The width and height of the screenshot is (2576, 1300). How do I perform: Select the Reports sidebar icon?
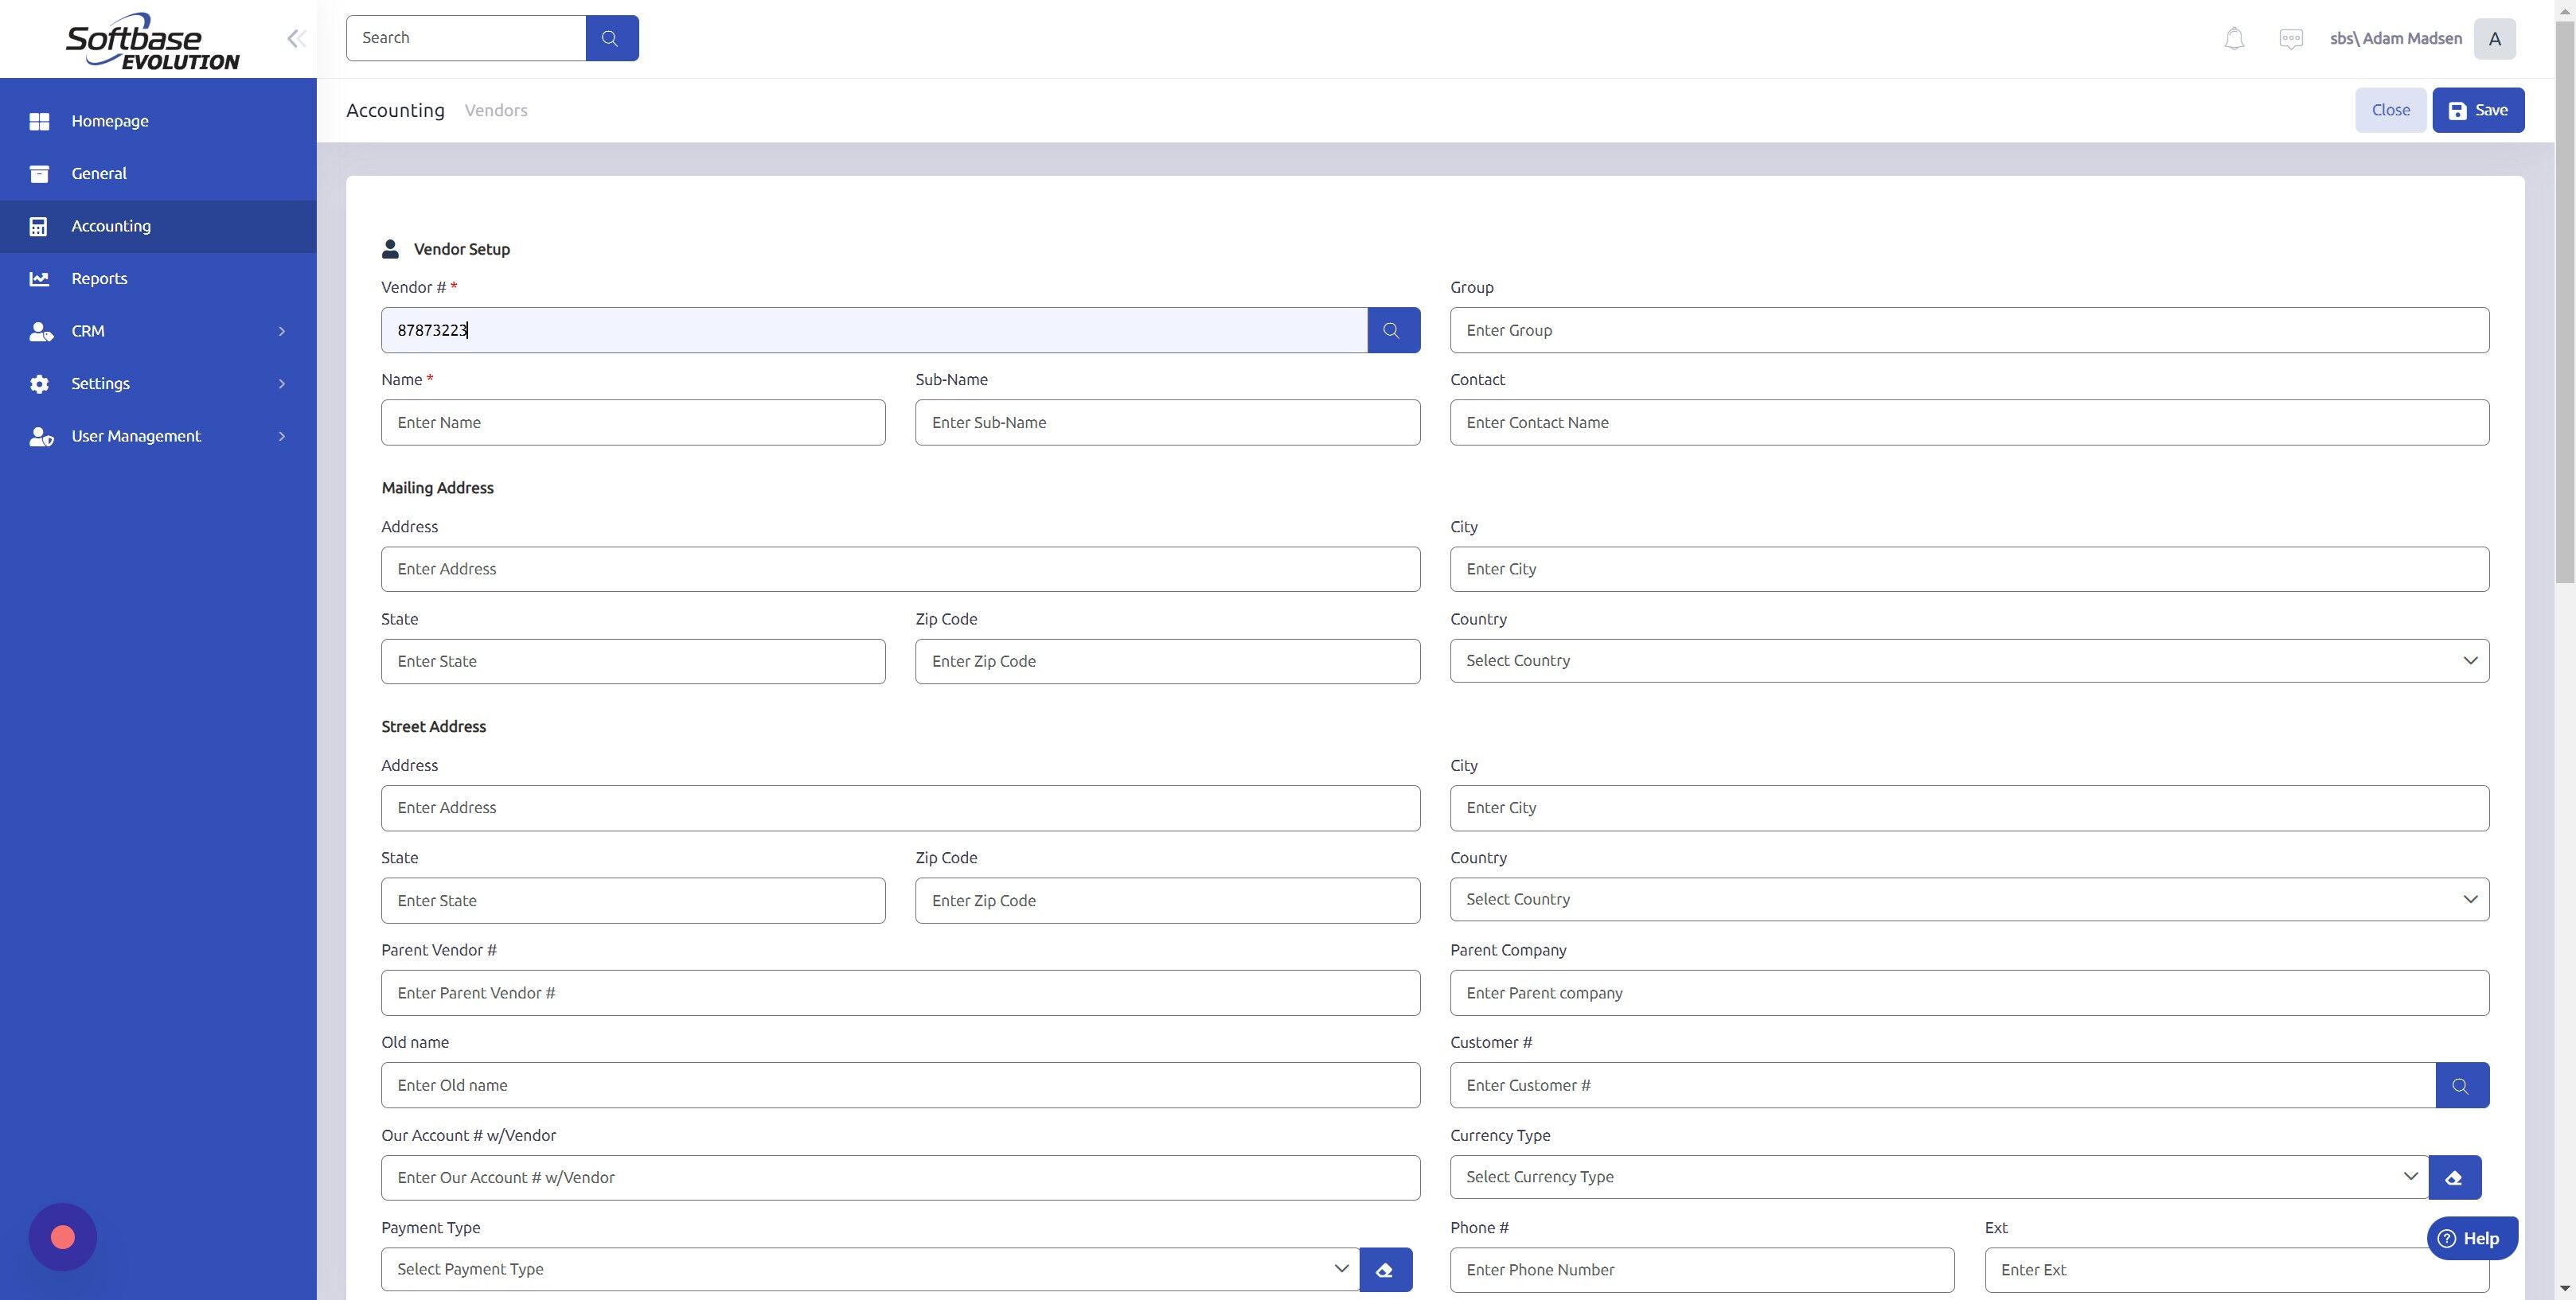point(40,278)
